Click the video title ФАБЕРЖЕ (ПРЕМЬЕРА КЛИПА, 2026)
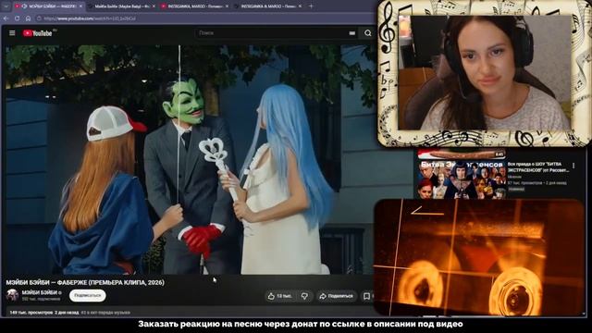Viewport: 592px width, 333px height. [85, 282]
